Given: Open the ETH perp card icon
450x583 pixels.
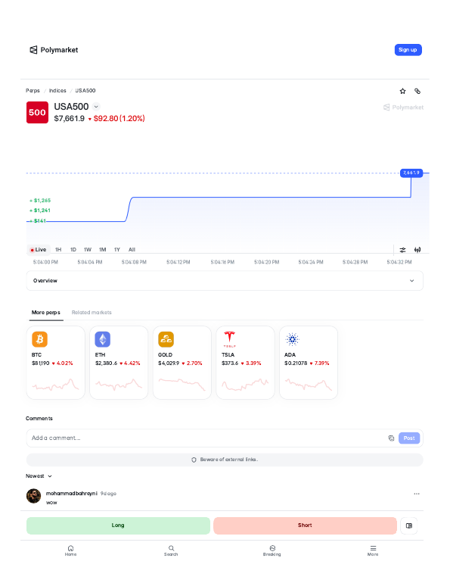Looking at the screenshot, I should [x=103, y=339].
